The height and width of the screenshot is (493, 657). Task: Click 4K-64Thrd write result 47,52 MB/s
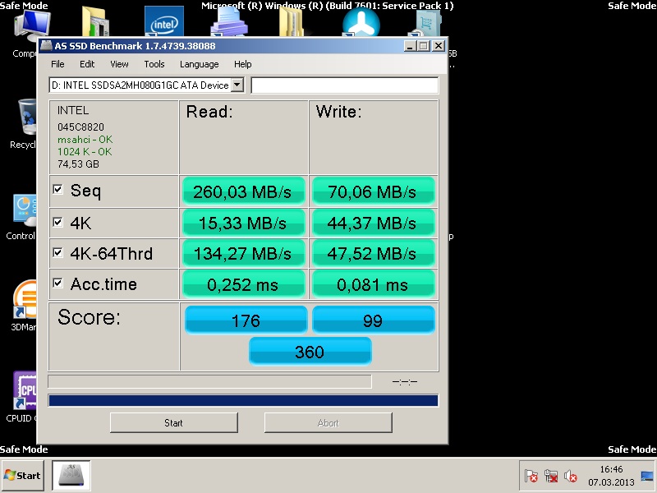(373, 253)
